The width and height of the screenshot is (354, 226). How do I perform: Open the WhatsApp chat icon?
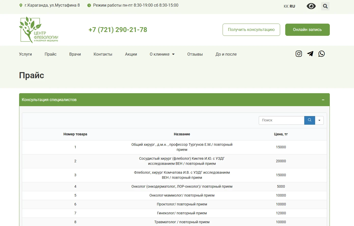click(322, 54)
